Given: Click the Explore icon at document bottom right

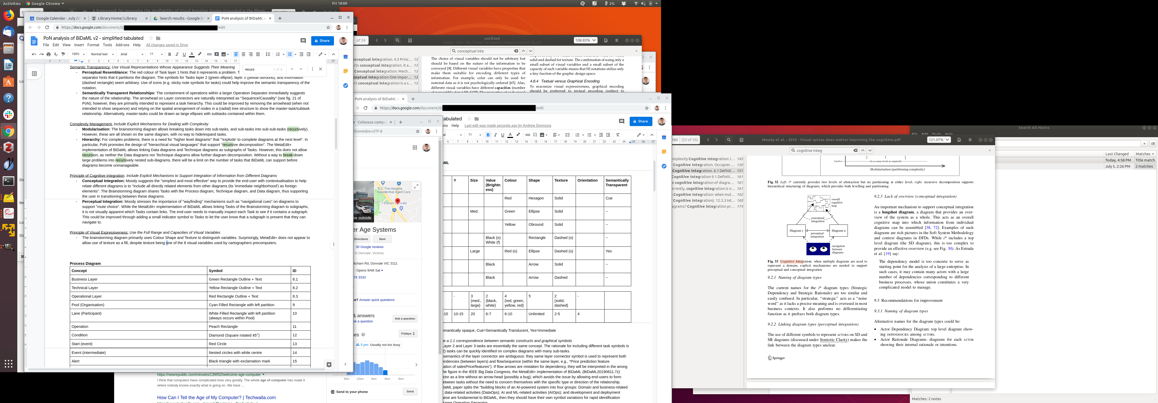Looking at the screenshot, I should point(329,364).
